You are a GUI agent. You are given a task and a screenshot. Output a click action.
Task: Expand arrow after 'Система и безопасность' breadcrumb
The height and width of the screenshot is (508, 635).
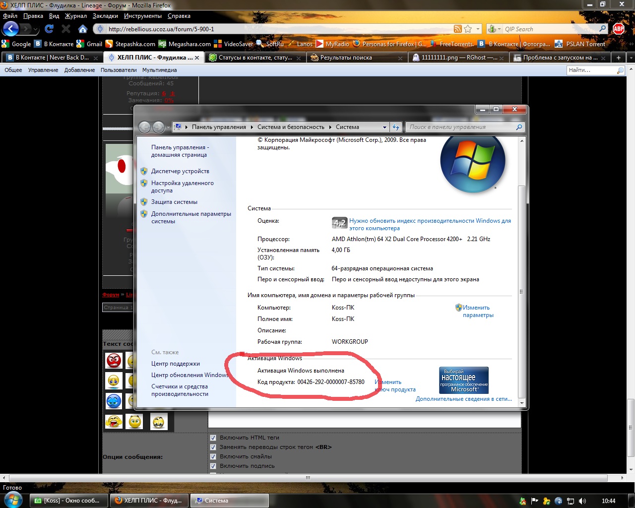(330, 127)
